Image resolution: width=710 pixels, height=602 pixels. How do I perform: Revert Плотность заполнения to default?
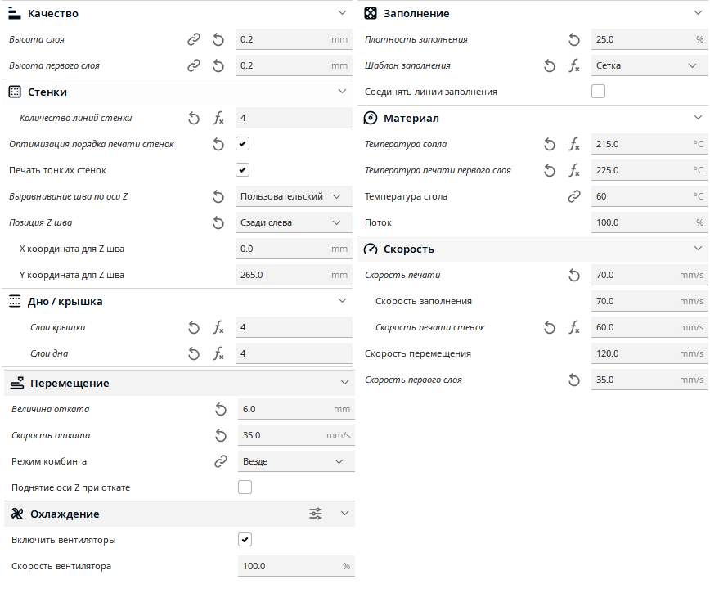pos(574,40)
